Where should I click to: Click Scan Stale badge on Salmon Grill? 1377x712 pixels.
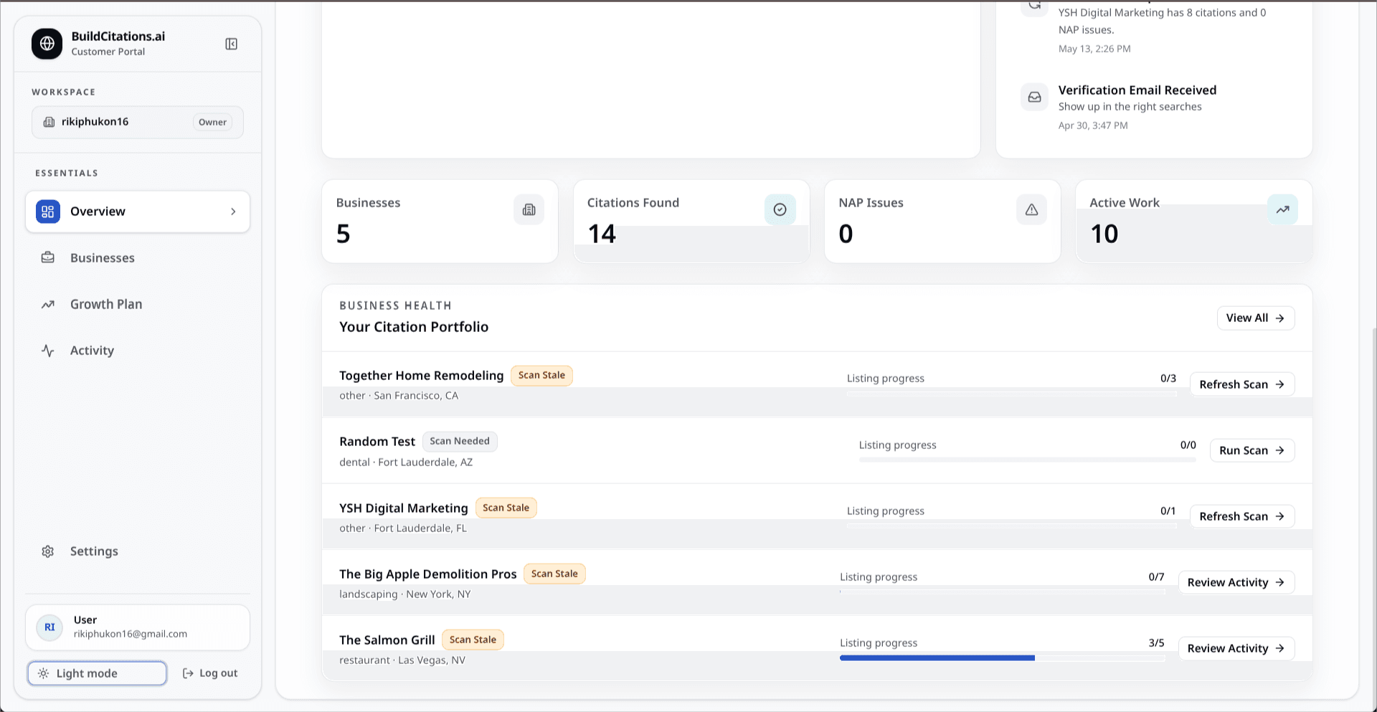pyautogui.click(x=473, y=640)
